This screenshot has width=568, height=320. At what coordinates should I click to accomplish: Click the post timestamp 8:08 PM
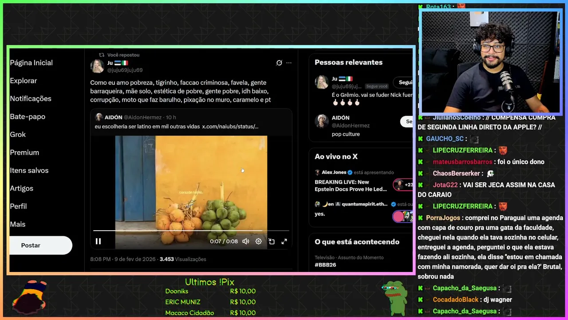pos(100,259)
